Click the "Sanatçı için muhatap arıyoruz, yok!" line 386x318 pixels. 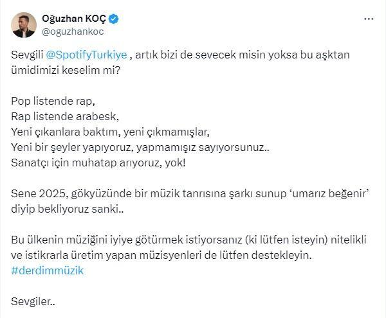98,163
